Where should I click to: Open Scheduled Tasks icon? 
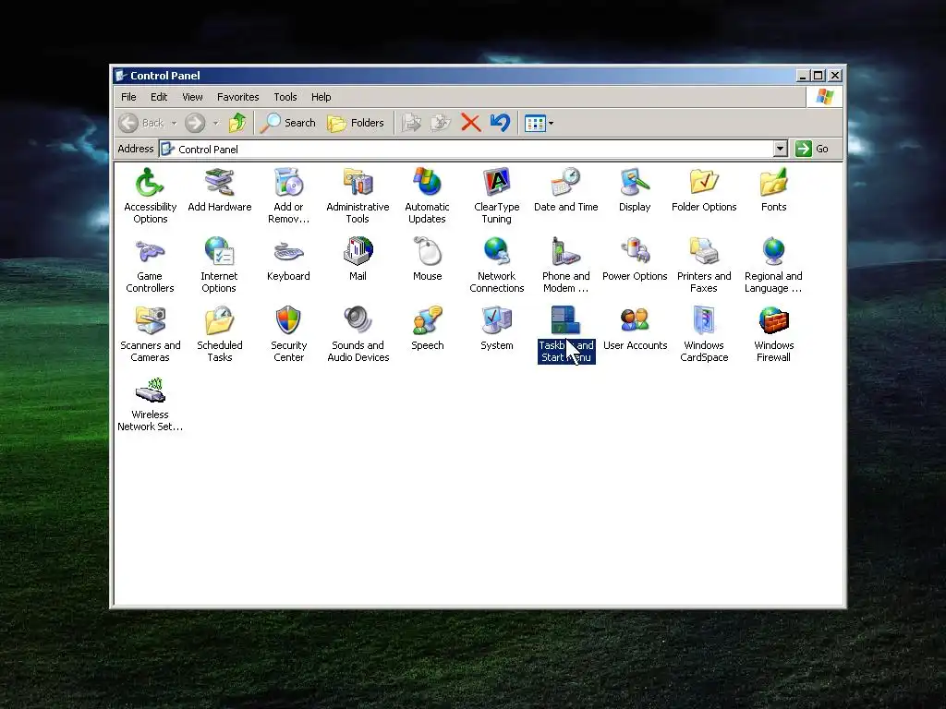point(220,320)
